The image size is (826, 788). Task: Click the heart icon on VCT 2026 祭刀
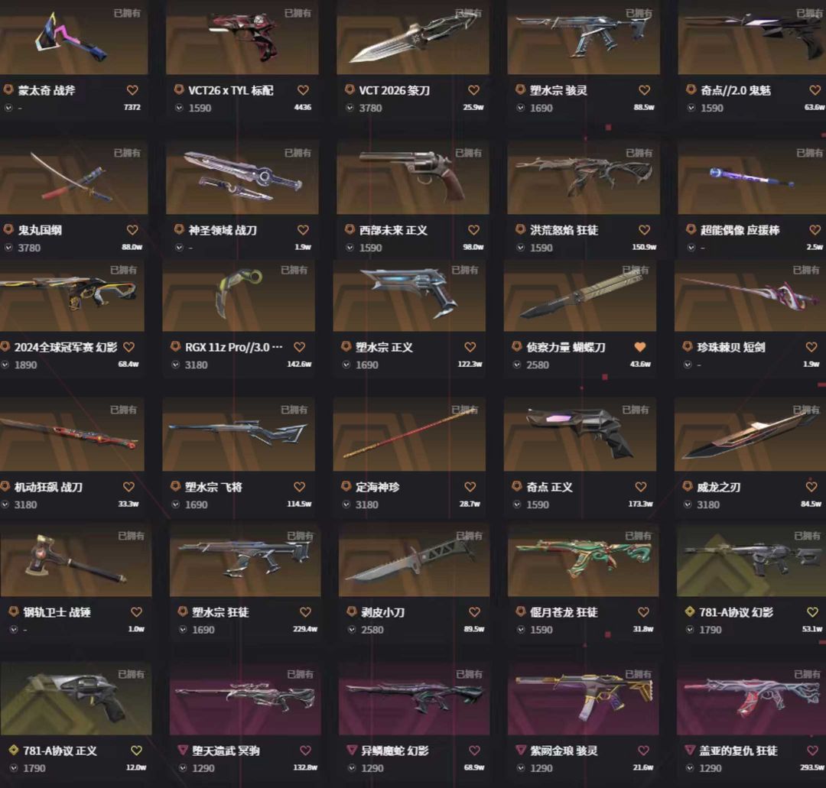tap(473, 90)
